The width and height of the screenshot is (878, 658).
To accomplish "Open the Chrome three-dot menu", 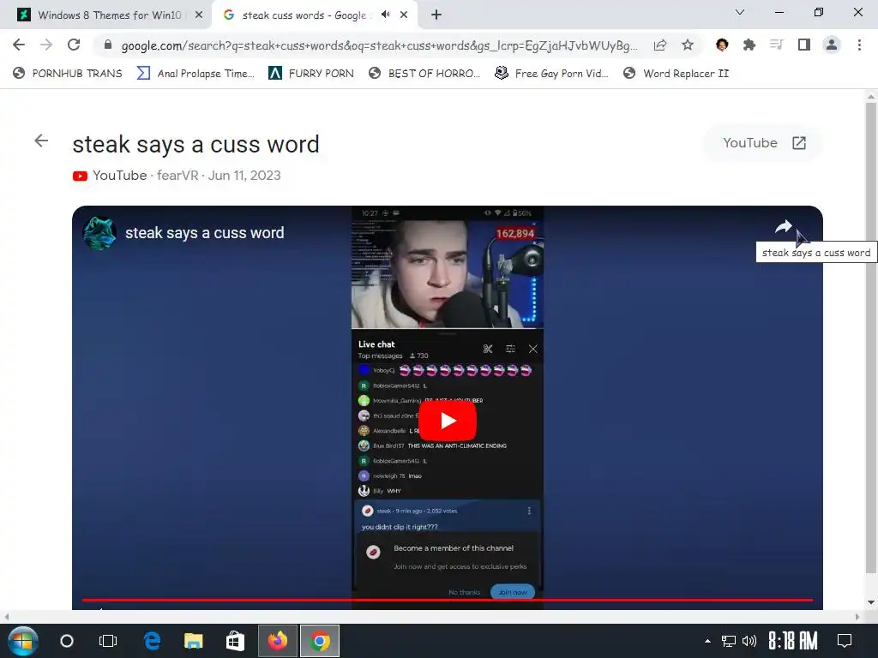I will pyautogui.click(x=859, y=45).
